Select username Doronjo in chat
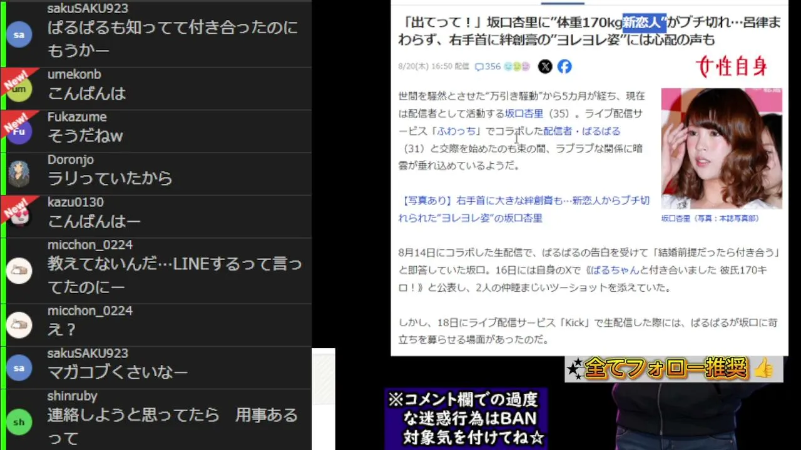 tap(71, 159)
